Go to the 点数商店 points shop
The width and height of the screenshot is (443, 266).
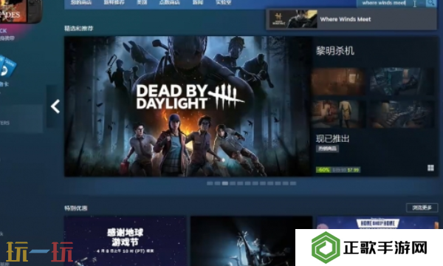tap(170, 2)
